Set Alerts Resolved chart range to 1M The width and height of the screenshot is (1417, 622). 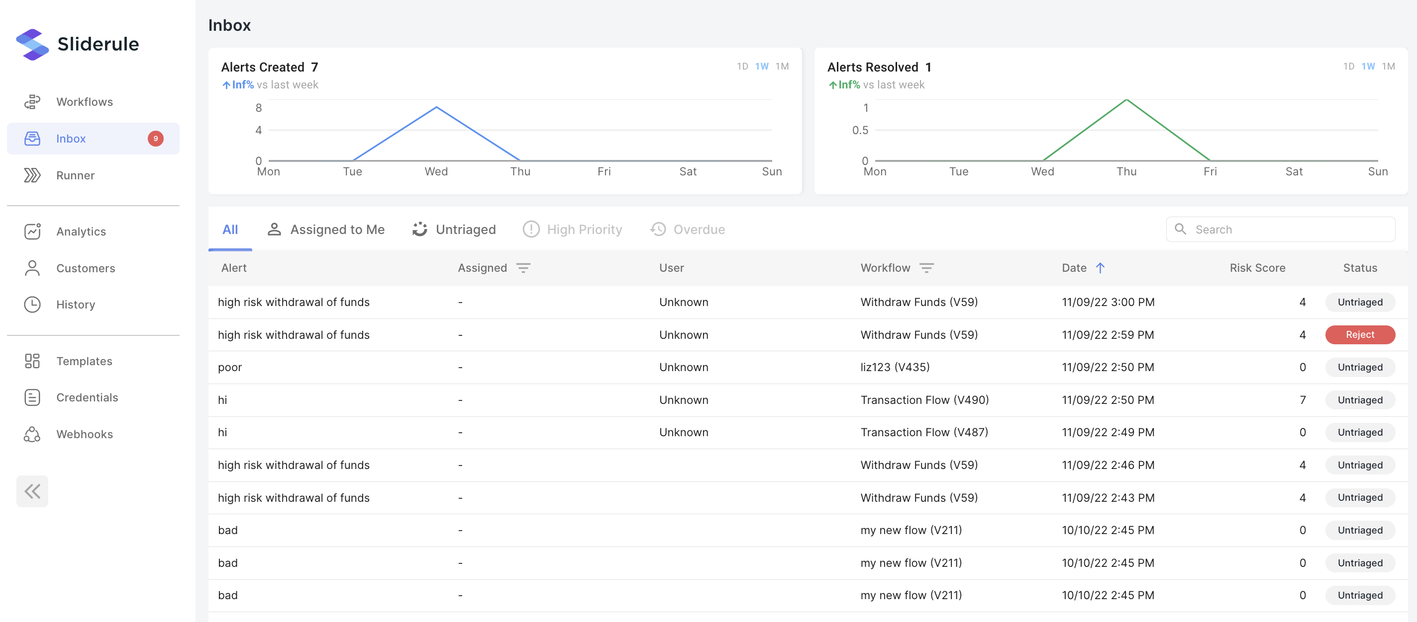tap(1388, 67)
